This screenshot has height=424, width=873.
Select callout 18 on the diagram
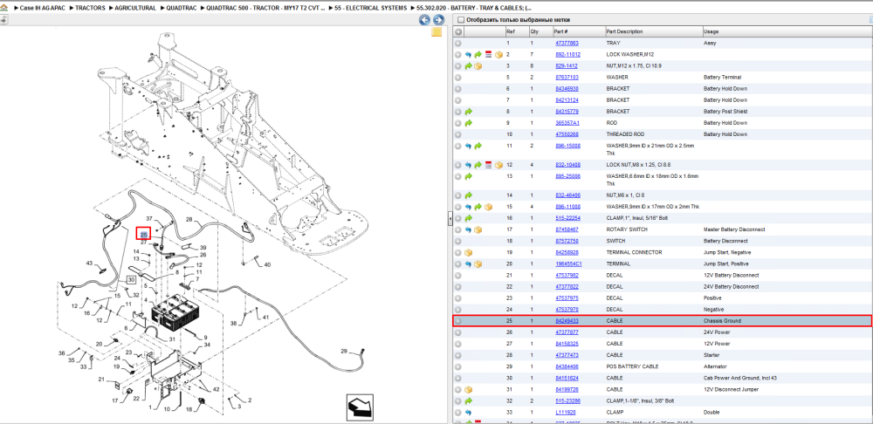tap(189, 409)
